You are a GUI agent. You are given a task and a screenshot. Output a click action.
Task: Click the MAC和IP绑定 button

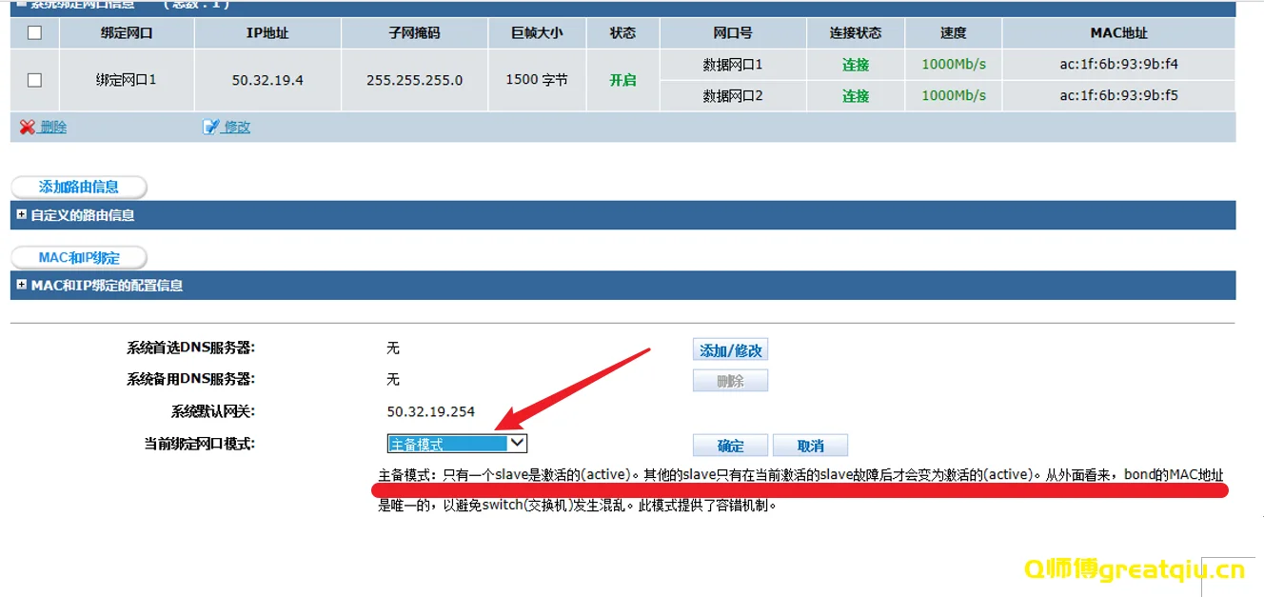(x=78, y=257)
